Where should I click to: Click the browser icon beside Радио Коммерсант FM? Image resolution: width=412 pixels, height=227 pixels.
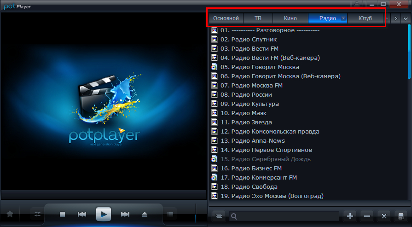tap(215, 178)
